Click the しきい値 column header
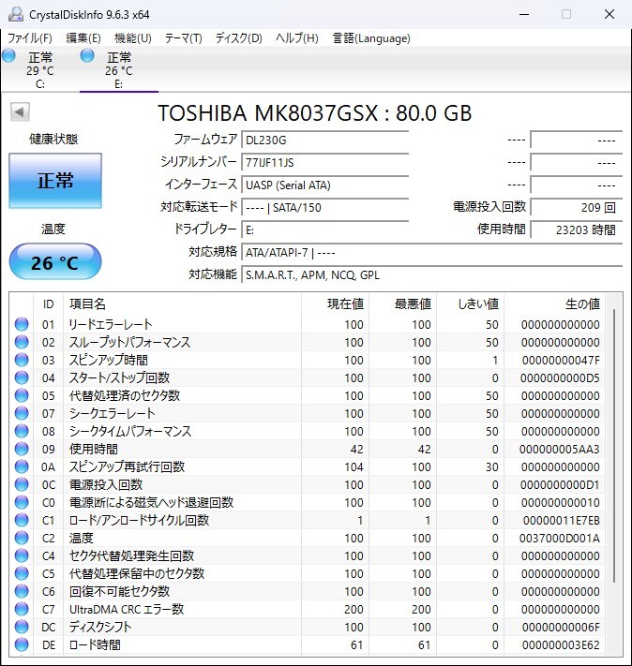 coord(470,303)
